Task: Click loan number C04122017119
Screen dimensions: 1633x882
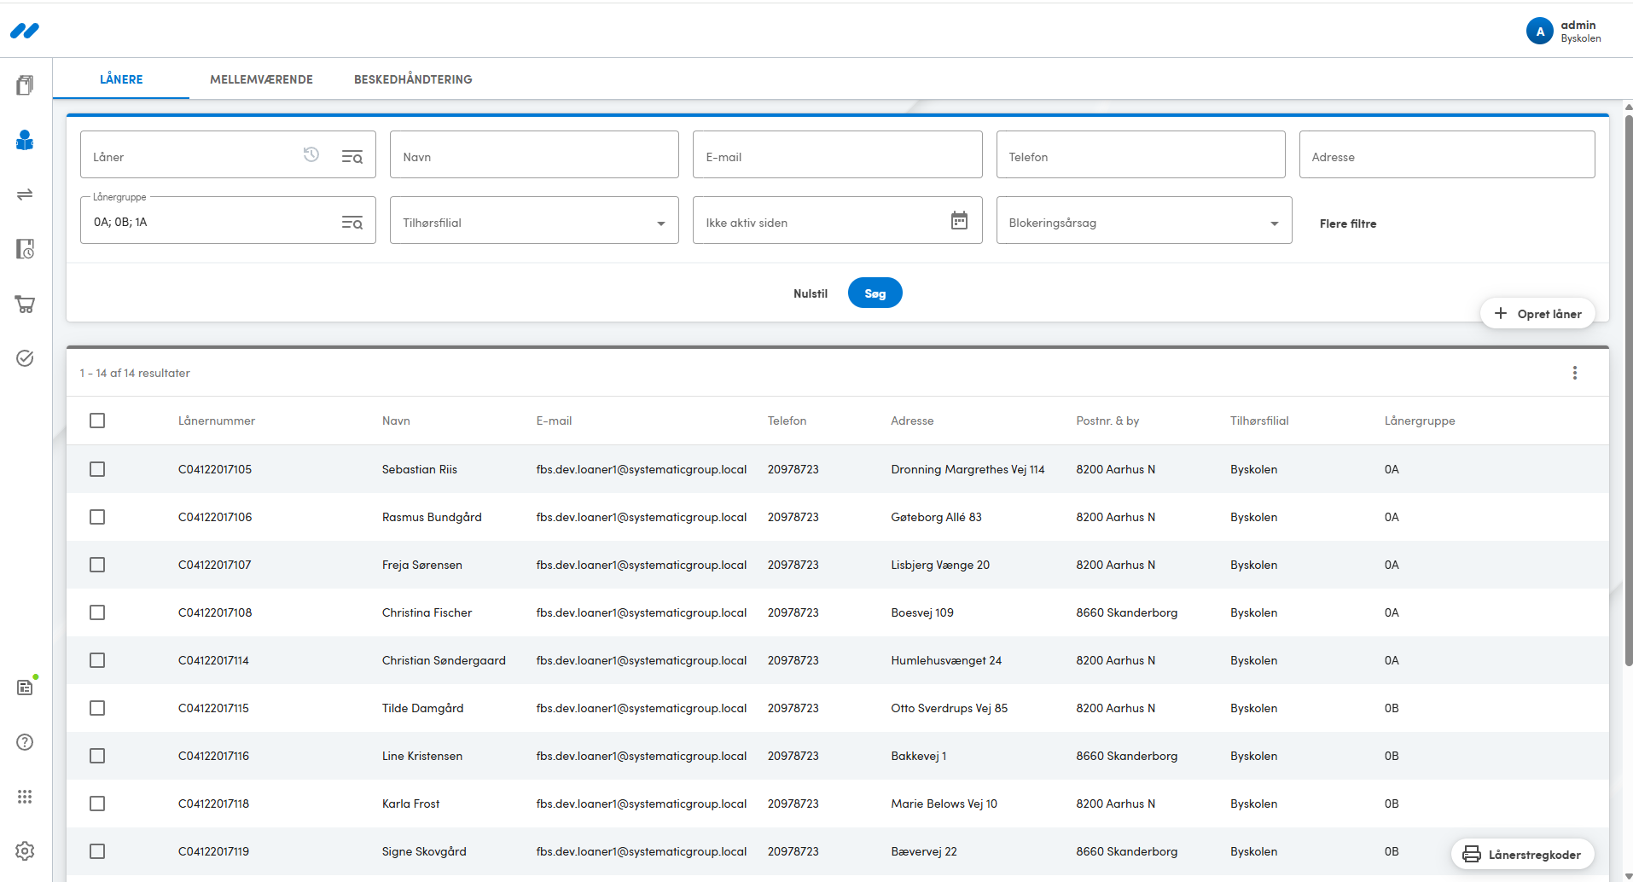Action: point(213,851)
